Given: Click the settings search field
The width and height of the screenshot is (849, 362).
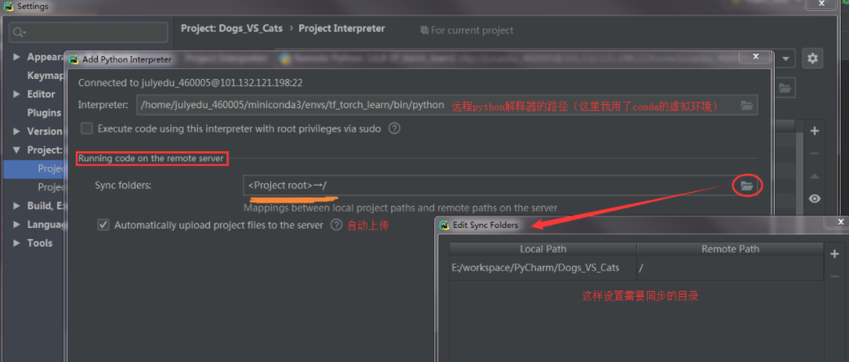Looking at the screenshot, I should click(x=90, y=33).
